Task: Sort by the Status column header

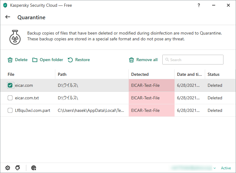Action: [x=220, y=74]
